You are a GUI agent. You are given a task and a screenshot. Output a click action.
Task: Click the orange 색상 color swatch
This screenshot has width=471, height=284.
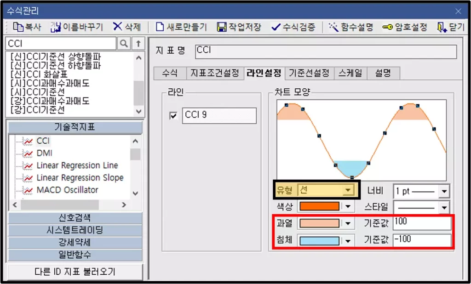point(319,206)
